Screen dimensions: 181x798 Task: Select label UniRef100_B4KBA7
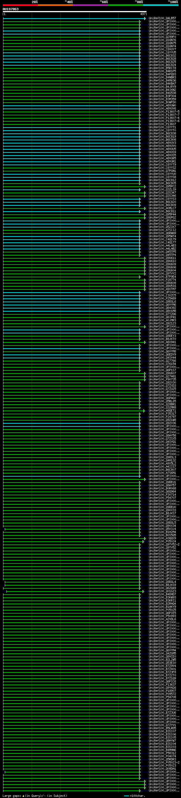162,84
